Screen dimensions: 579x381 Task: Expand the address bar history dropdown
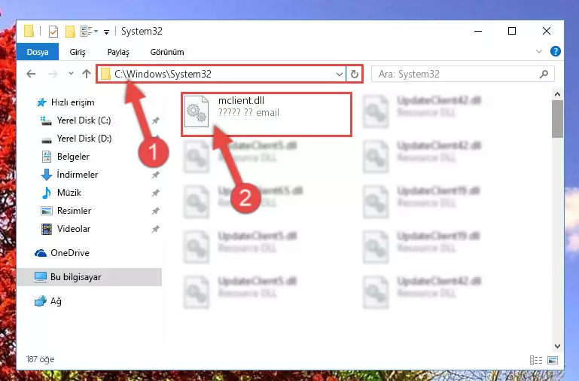[x=340, y=75]
